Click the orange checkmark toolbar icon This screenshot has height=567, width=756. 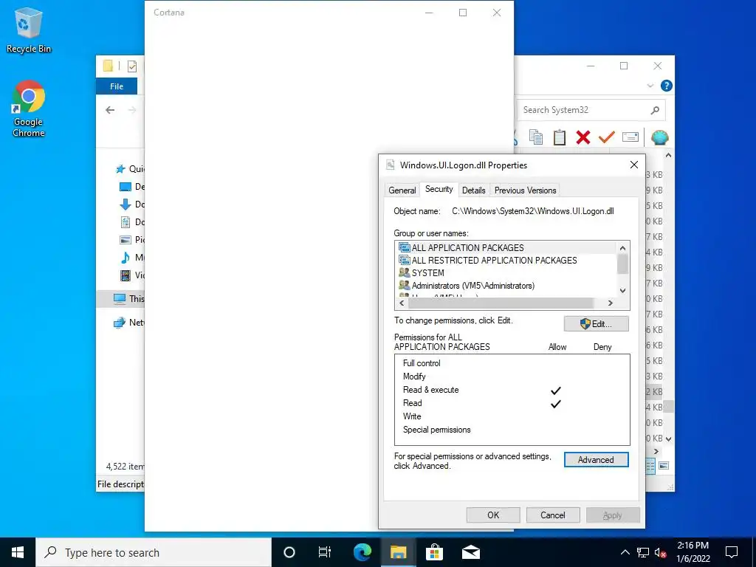[607, 137]
